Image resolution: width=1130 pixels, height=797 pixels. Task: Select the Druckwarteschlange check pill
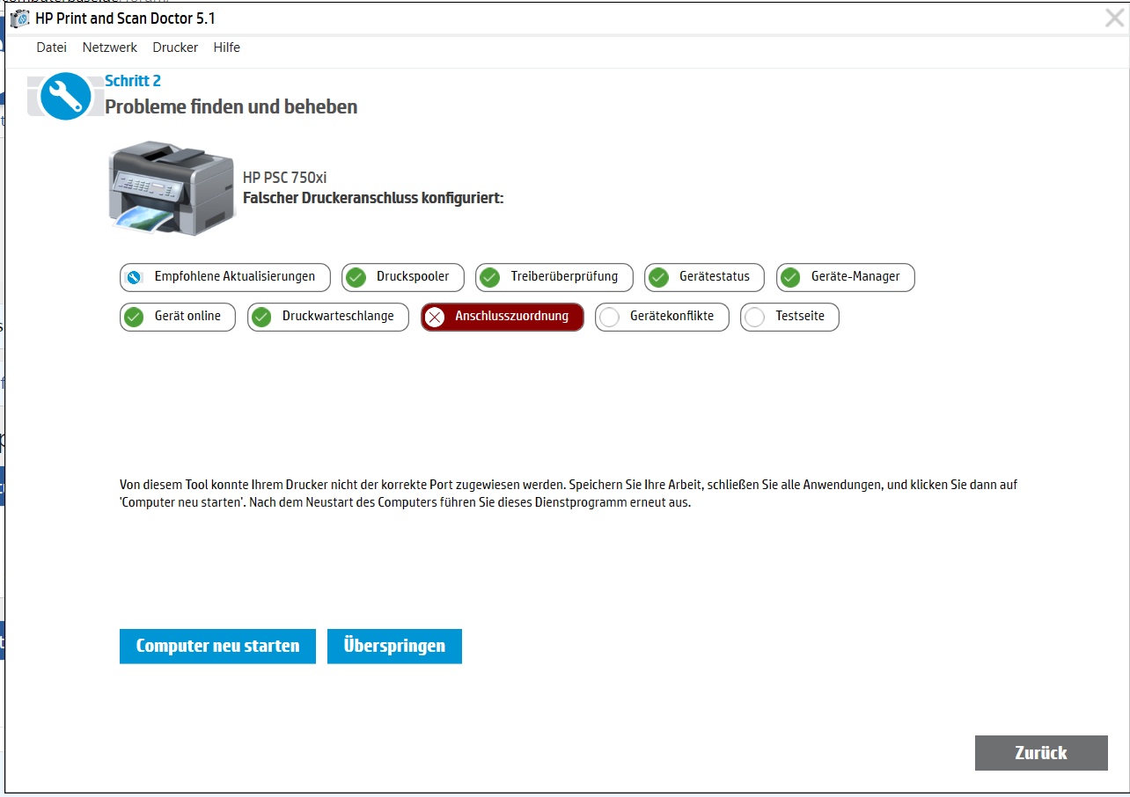328,317
